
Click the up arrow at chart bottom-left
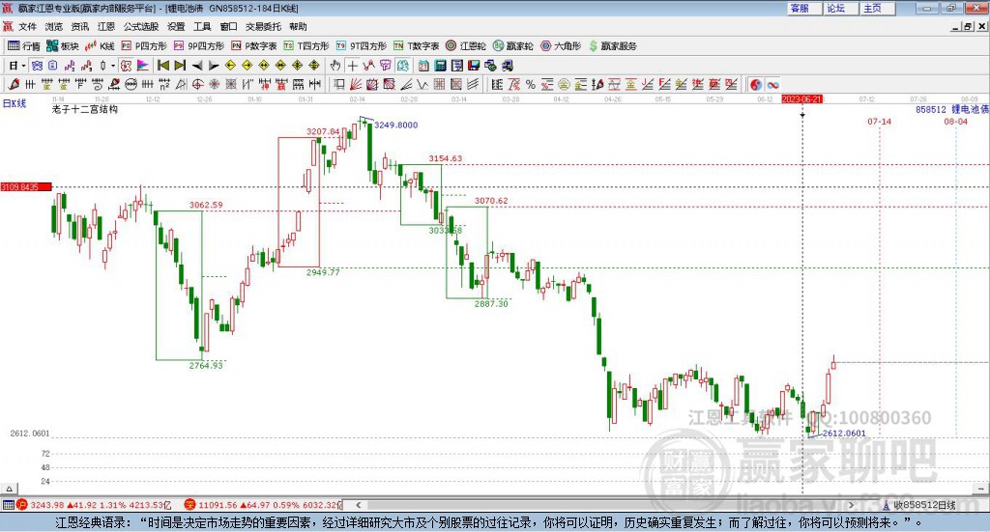tap(9, 489)
